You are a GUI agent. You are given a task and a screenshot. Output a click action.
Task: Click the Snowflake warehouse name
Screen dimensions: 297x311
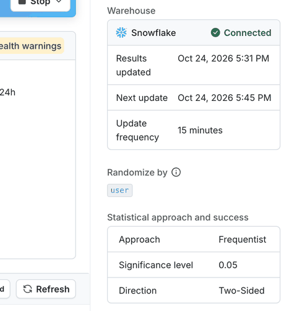tap(153, 33)
